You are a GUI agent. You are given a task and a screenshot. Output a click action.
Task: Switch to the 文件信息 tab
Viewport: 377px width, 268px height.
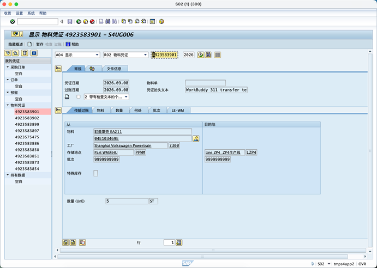click(114, 69)
